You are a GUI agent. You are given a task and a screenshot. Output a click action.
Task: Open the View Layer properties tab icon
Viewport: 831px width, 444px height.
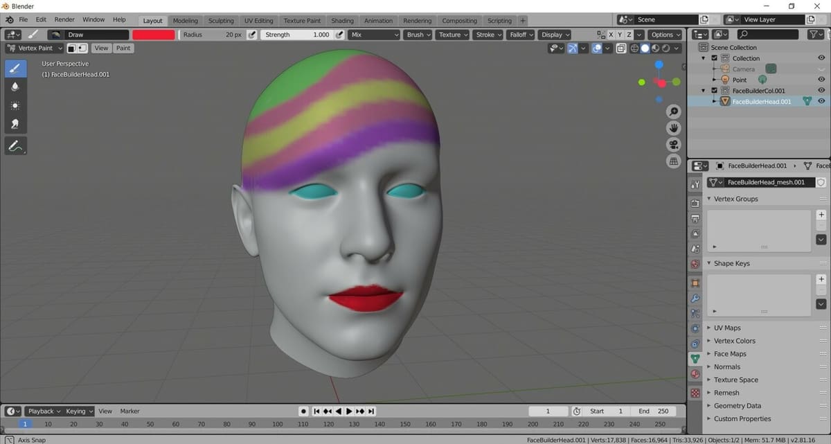pyautogui.click(x=695, y=233)
